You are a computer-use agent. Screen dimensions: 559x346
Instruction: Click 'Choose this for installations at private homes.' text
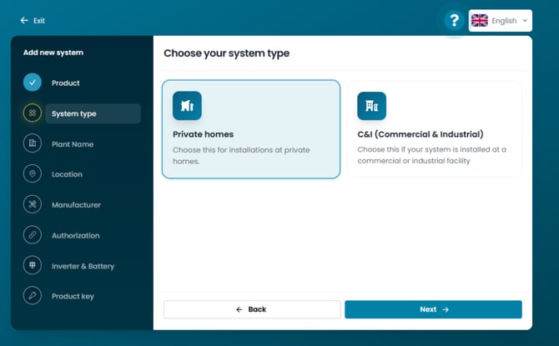(241, 155)
